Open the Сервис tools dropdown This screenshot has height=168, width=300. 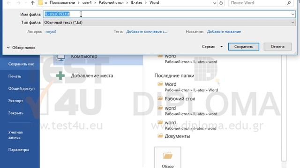[x=212, y=47]
